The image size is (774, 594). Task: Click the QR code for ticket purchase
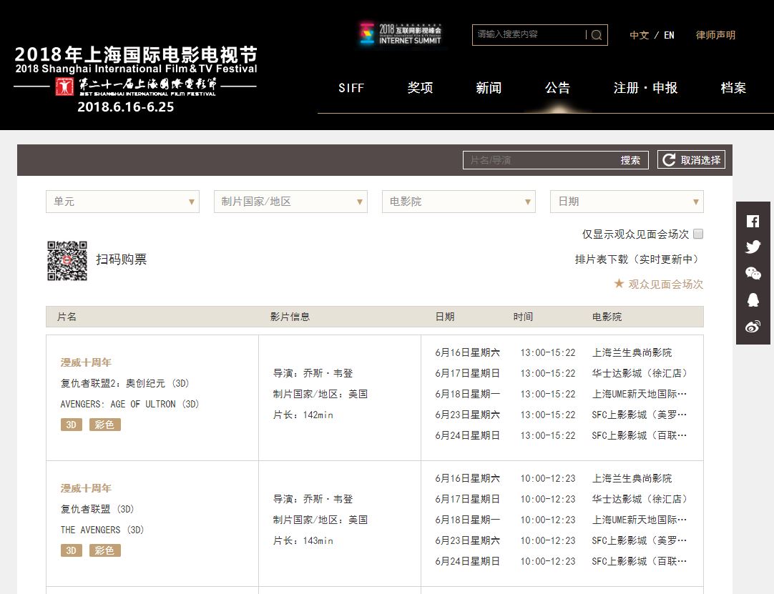coord(67,260)
